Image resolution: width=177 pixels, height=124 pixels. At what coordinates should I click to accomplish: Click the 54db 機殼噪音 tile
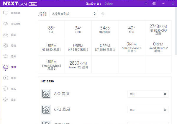pyautogui.click(x=105, y=29)
